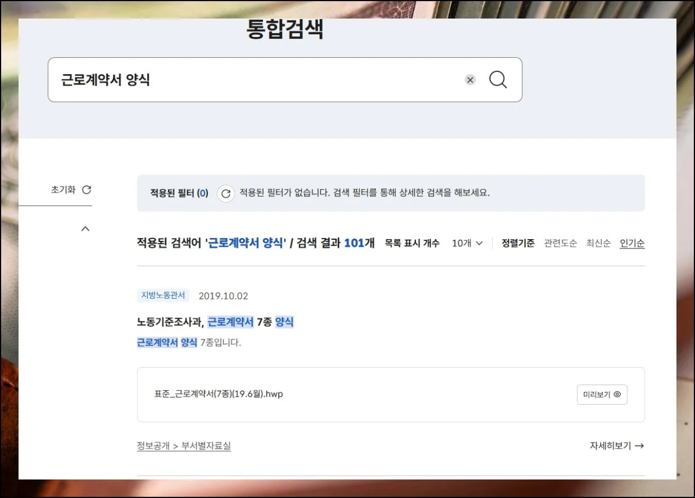Click the 적용된 필터 (0) label
The width and height of the screenshot is (695, 498).
pos(179,193)
